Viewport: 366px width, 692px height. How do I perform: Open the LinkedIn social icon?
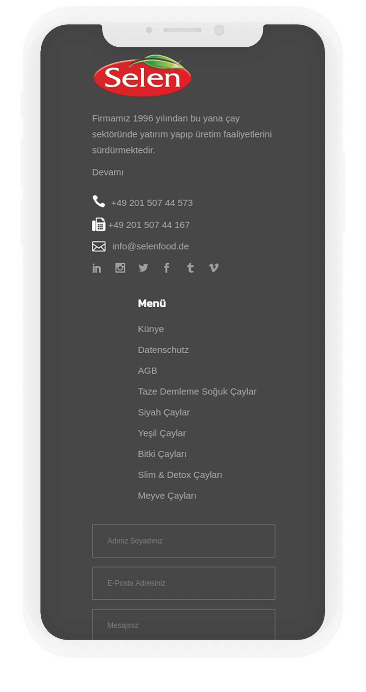(96, 268)
